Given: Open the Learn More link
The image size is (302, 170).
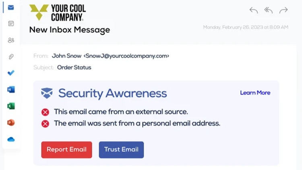Looking at the screenshot, I should point(255,93).
